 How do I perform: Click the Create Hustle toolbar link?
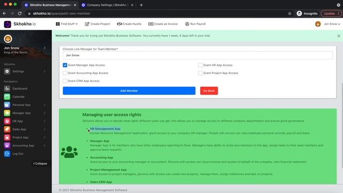pos(129,24)
